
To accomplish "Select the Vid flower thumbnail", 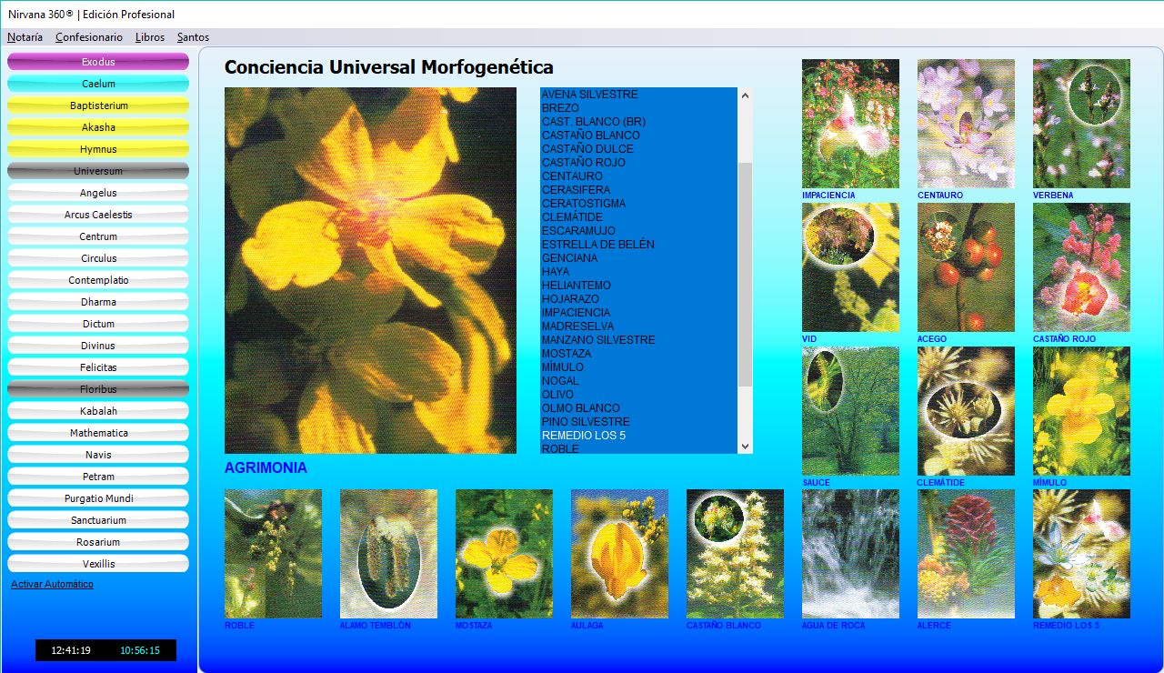I will click(x=850, y=267).
